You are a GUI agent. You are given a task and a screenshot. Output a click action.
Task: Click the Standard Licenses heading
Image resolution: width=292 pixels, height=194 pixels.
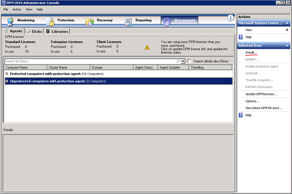pos(20,42)
